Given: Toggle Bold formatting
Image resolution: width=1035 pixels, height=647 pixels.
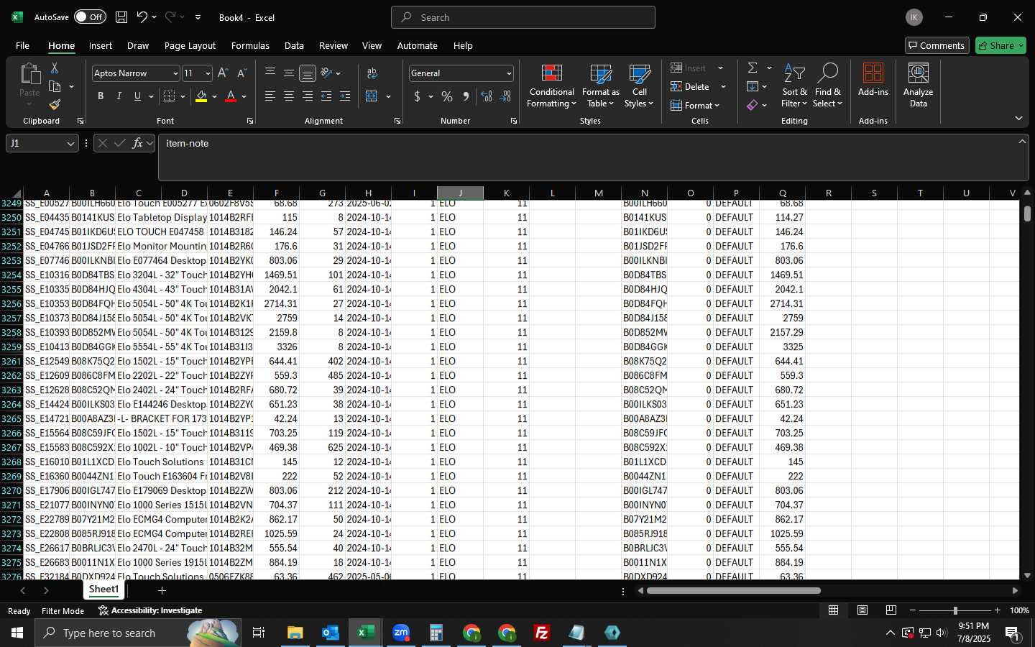Looking at the screenshot, I should pos(101,96).
